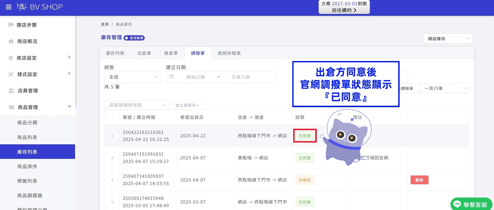Click the 商店概況 home icon
This screenshot has width=494, height=210.
(x=11, y=41)
